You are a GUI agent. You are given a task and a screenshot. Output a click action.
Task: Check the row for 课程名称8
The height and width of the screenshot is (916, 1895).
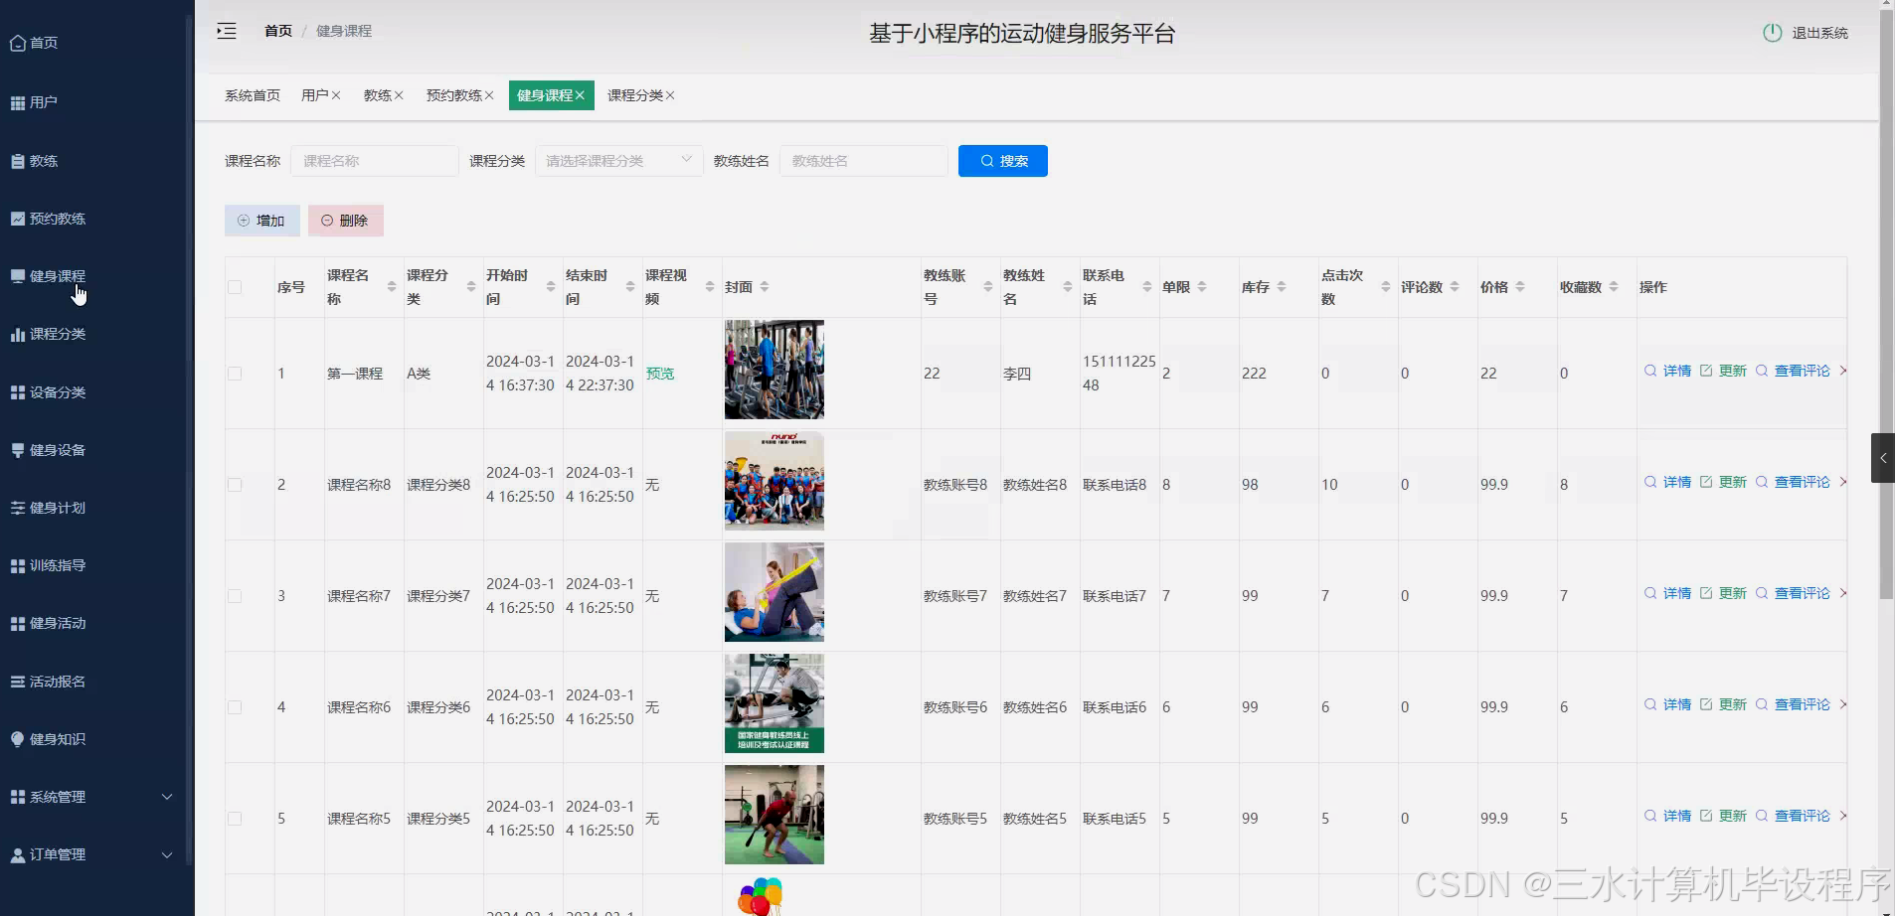click(235, 485)
